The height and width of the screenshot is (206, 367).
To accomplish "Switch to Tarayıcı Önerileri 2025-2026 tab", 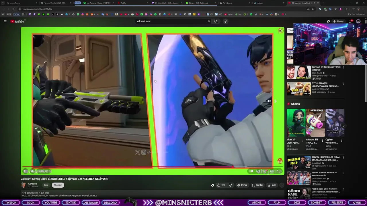I will [56, 3].
